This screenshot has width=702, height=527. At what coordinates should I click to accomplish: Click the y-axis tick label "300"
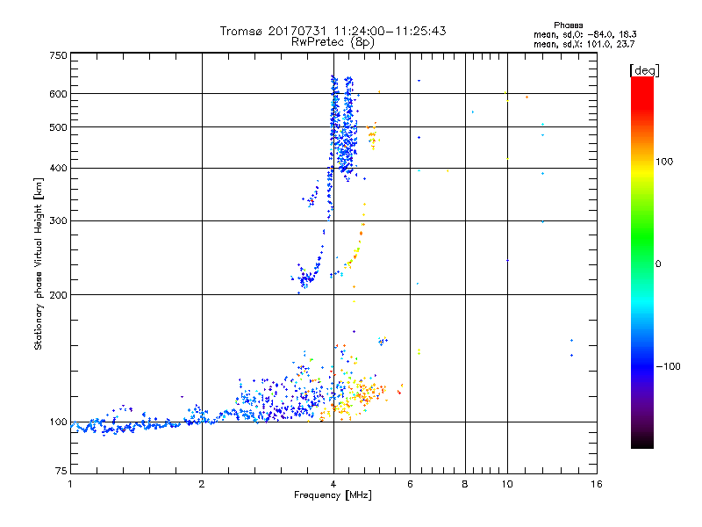click(x=58, y=221)
